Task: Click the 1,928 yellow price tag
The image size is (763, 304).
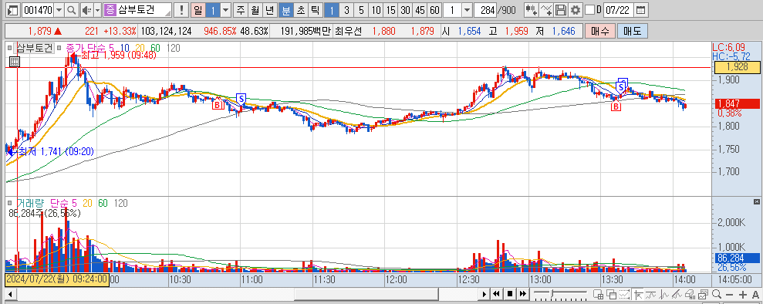Action: (x=737, y=67)
